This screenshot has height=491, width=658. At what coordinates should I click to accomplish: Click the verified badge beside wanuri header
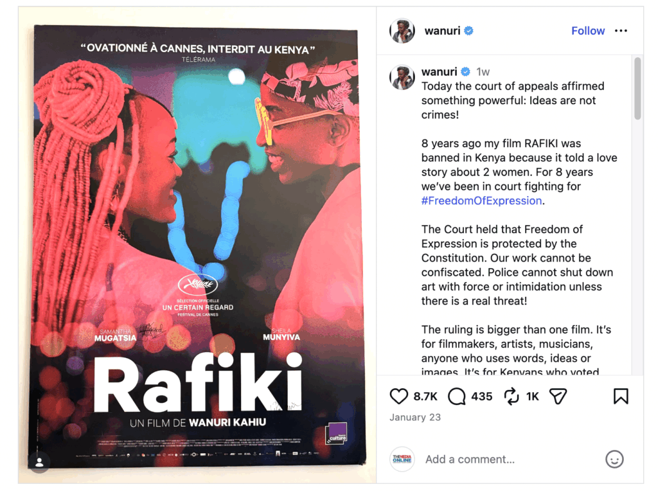(x=468, y=31)
